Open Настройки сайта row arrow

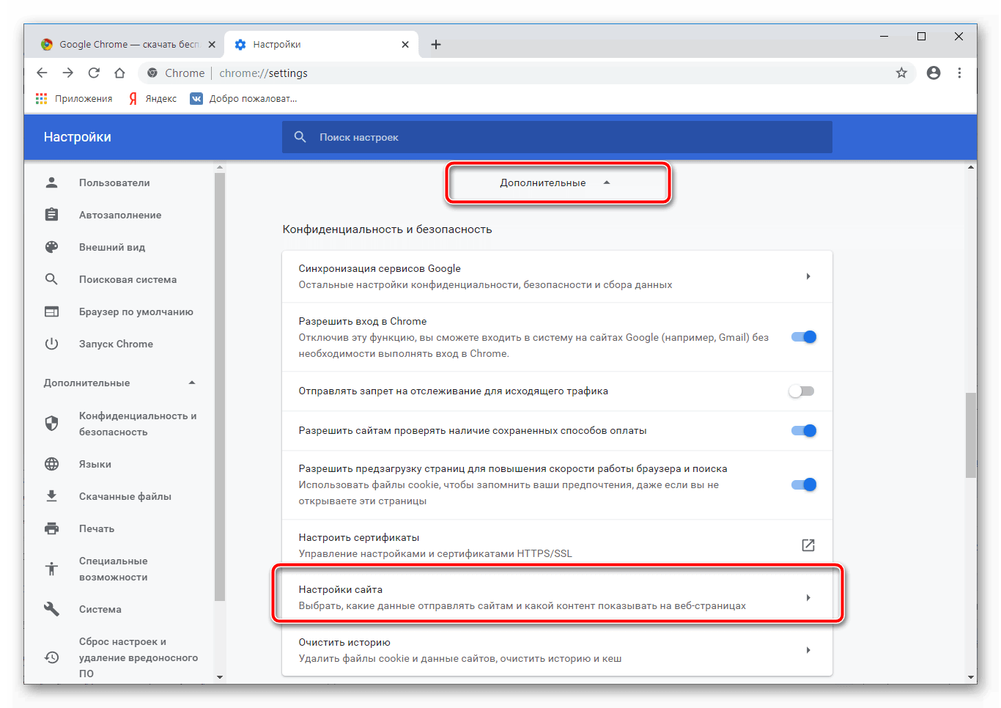point(808,597)
